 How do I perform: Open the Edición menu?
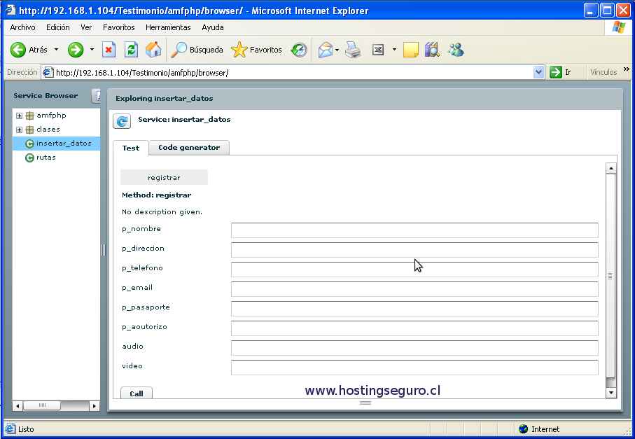pos(58,27)
